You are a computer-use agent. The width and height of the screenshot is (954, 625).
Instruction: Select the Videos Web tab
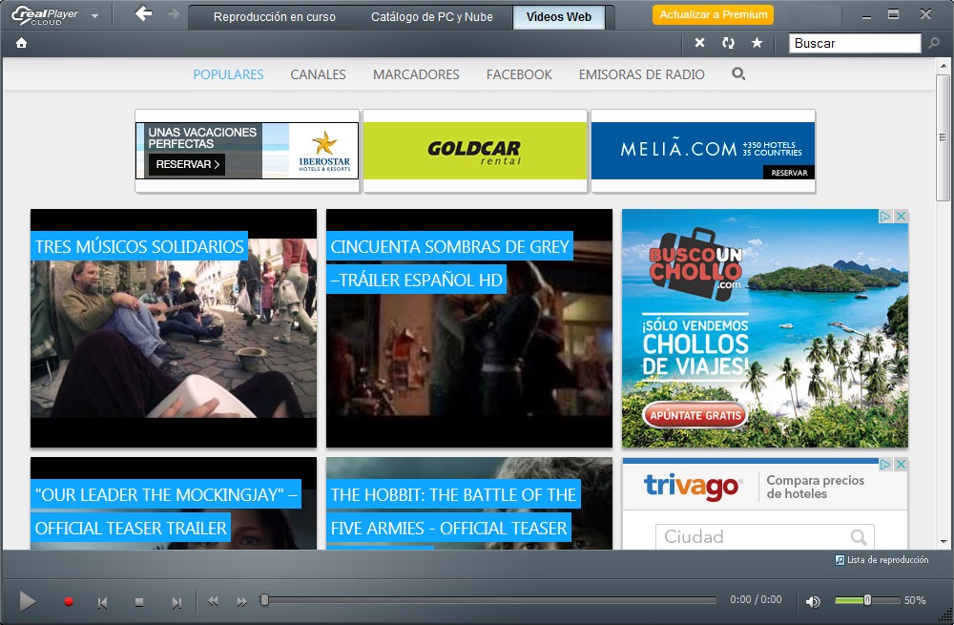point(558,17)
